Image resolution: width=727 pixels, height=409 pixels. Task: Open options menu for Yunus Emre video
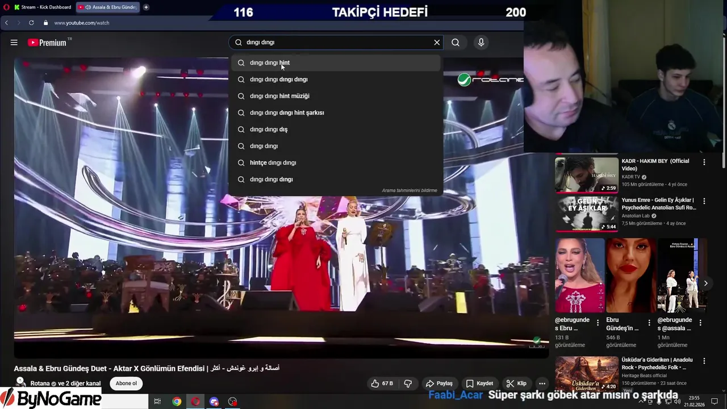pos(704,201)
